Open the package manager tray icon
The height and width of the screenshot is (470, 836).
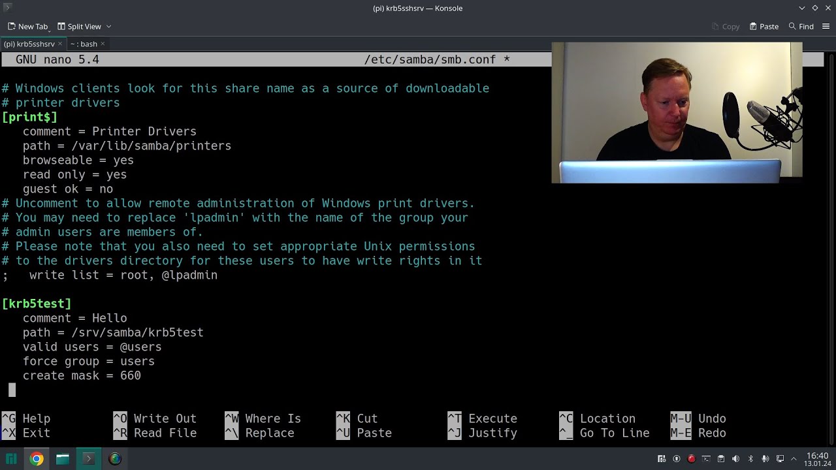(662, 459)
